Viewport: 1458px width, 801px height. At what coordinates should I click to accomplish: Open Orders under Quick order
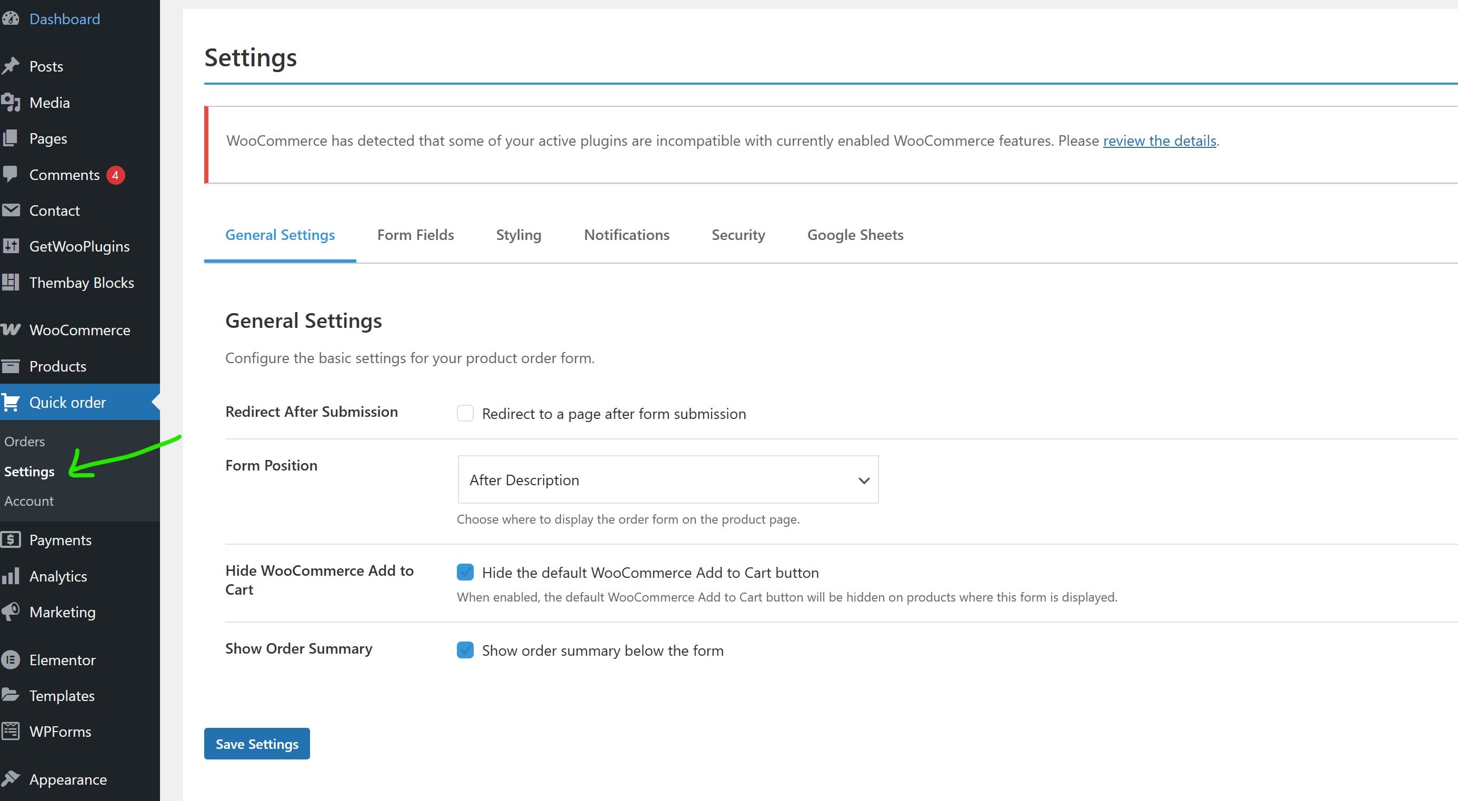[24, 441]
